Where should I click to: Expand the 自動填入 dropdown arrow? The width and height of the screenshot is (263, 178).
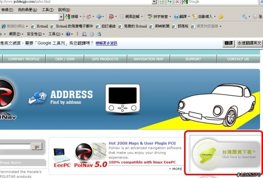click(215, 16)
